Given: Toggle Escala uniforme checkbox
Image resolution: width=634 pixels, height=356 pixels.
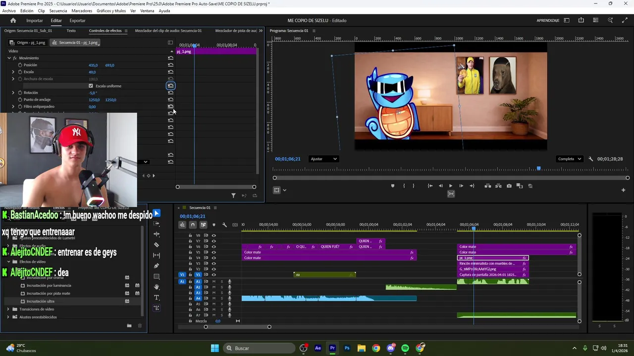Looking at the screenshot, I should click(91, 86).
